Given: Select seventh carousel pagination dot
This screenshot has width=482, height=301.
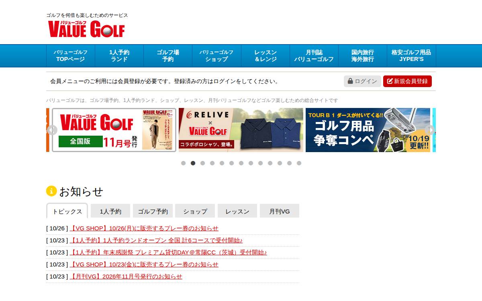Looking at the screenshot, I should pyautogui.click(x=241, y=163).
